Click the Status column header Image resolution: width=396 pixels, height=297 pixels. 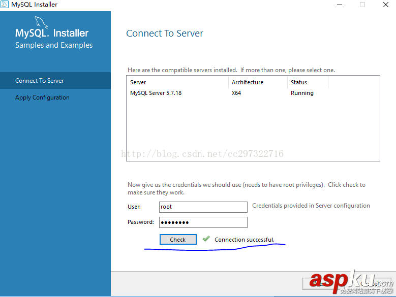point(308,82)
